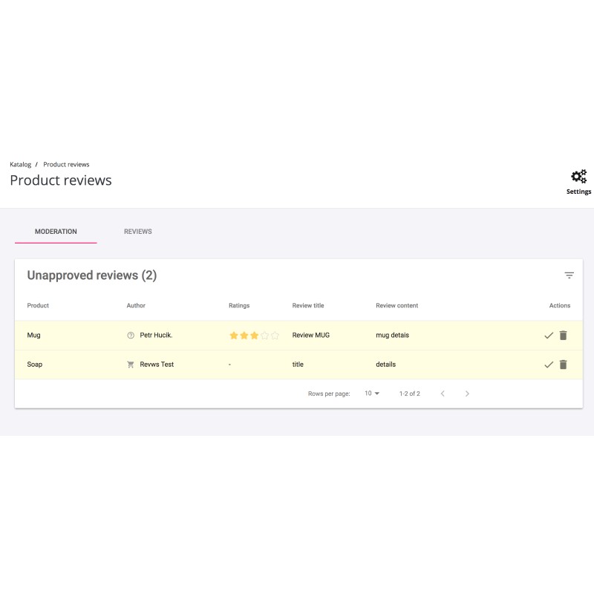594x594 pixels.
Task: Sort by the Author column header
Action: [136, 305]
